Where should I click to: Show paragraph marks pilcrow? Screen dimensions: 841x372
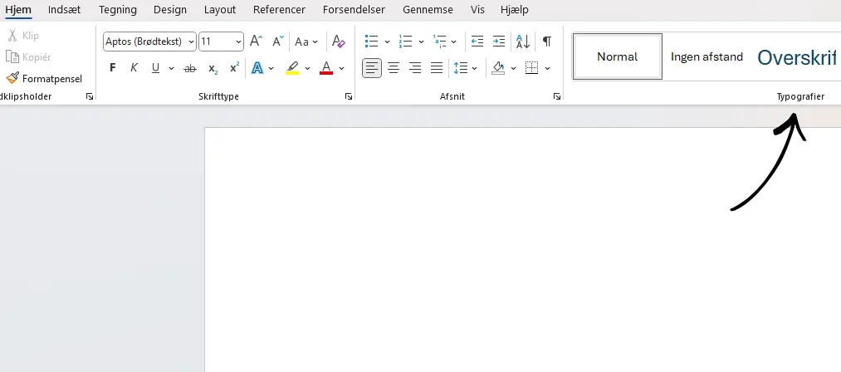click(546, 42)
